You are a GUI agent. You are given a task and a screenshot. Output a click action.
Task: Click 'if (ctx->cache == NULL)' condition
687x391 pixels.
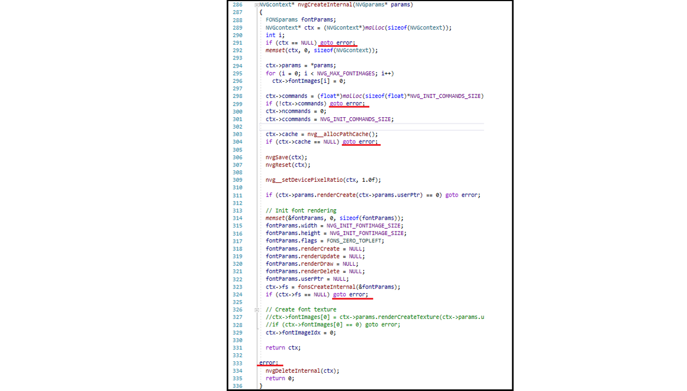tap(302, 142)
